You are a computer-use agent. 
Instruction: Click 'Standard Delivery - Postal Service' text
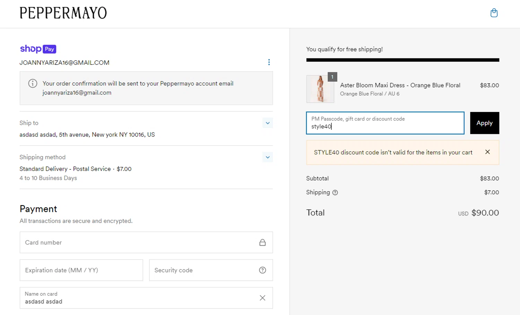[x=65, y=169]
